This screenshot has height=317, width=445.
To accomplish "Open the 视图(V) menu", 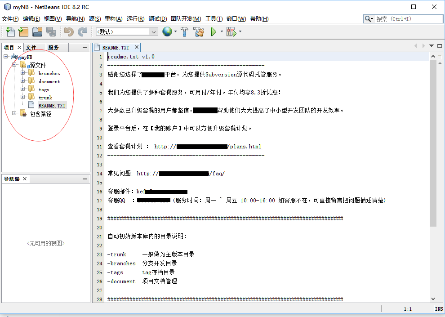I will pos(53,19).
